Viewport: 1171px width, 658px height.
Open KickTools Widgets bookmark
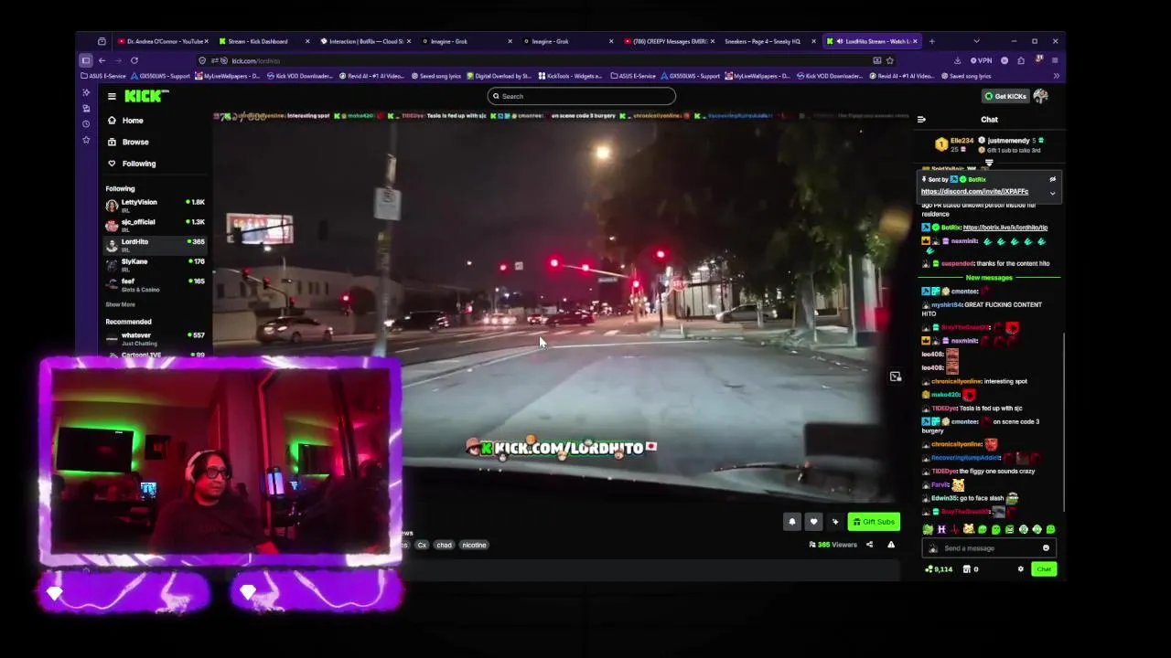(570, 76)
